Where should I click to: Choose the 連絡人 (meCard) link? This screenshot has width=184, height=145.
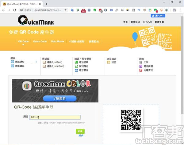[56, 66]
